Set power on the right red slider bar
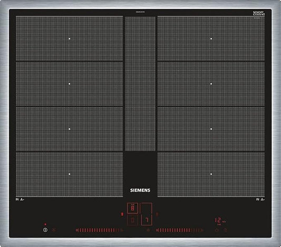The height and width of the screenshot is (247, 281). tap(180, 230)
